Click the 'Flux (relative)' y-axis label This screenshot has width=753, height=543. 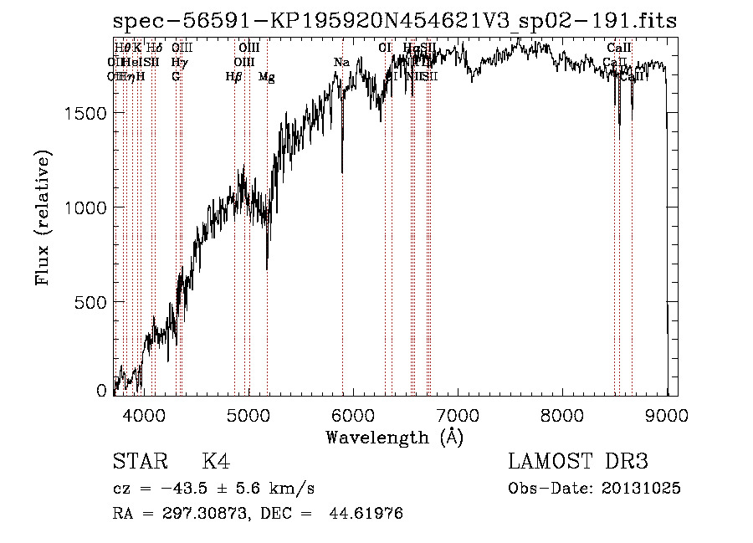pyautogui.click(x=44, y=218)
